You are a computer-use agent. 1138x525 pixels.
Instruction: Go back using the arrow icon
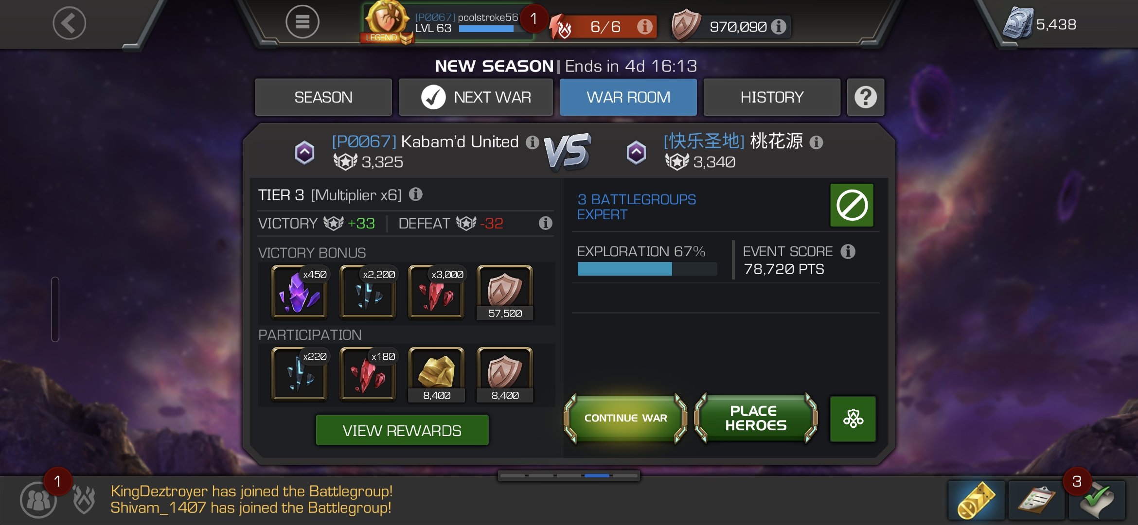(69, 23)
